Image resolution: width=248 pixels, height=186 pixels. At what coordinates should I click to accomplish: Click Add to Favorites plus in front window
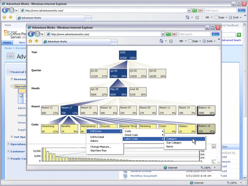pyautogui.click(x=36, y=41)
